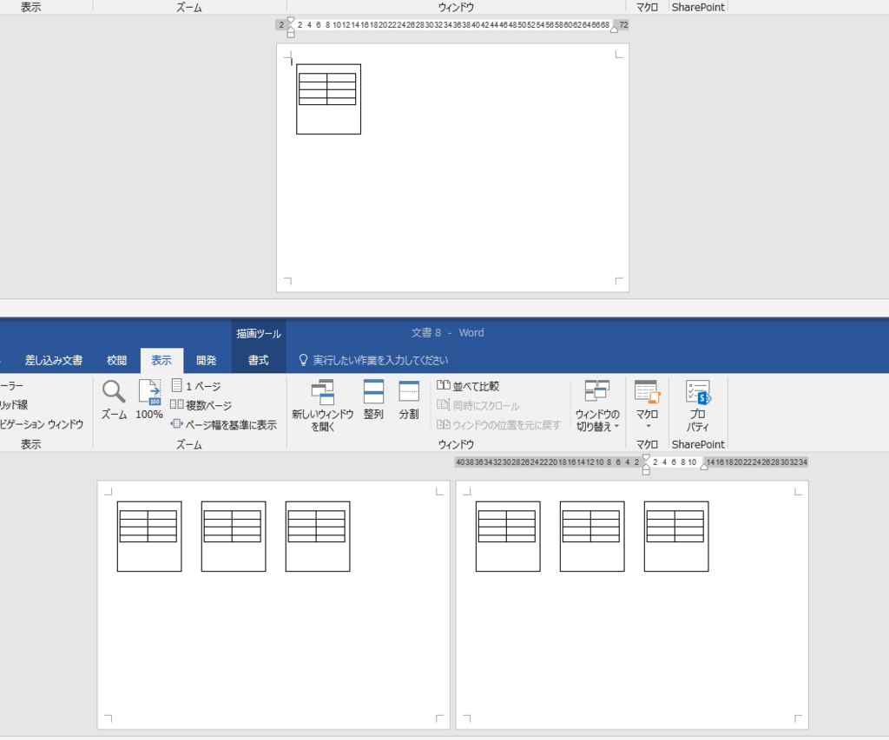Split the window with 分割
Screen dimensions: 889x740
[x=409, y=399]
